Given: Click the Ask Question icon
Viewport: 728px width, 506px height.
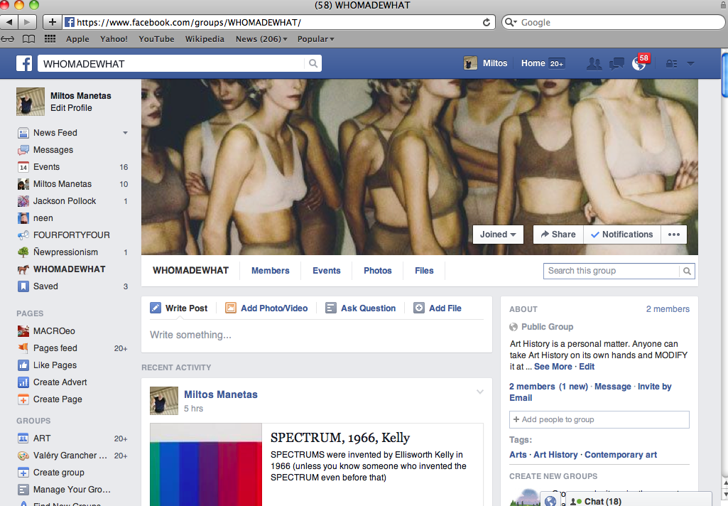Looking at the screenshot, I should point(330,308).
